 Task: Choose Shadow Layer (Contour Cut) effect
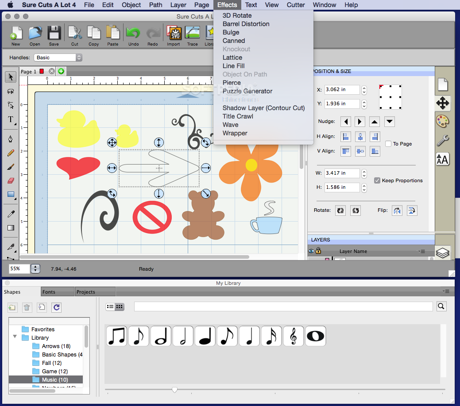(x=263, y=108)
